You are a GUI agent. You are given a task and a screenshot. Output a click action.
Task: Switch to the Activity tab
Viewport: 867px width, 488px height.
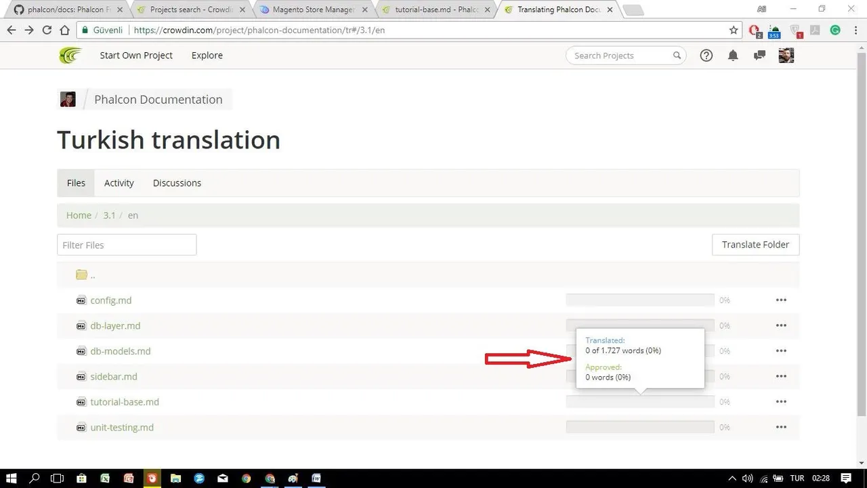pos(119,183)
